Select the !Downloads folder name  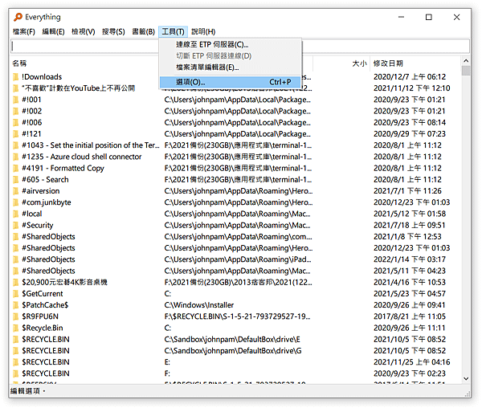42,77
